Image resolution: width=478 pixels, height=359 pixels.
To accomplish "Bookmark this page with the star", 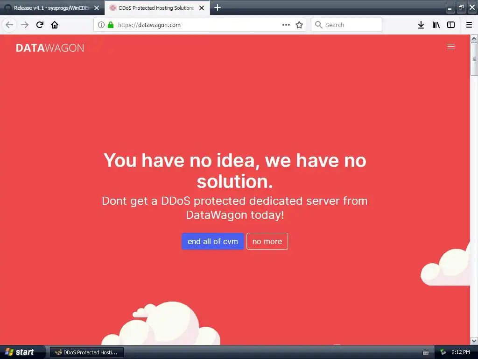I will coord(299,25).
